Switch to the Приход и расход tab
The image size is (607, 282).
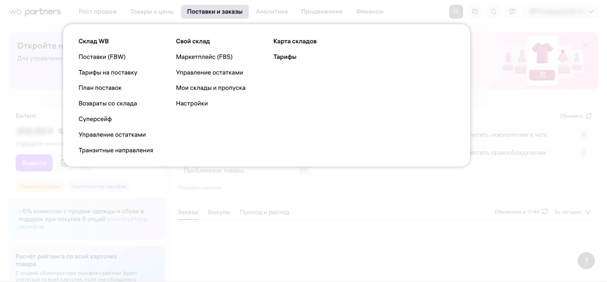pos(264,212)
